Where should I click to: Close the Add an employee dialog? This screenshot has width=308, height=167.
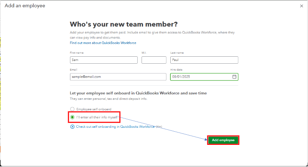point(301,6)
